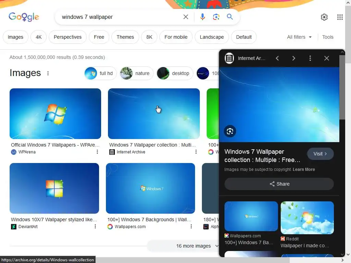Click the Internet Archive logo in preview panel
Image resolution: width=351 pixels, height=263 pixels.
(229, 58)
